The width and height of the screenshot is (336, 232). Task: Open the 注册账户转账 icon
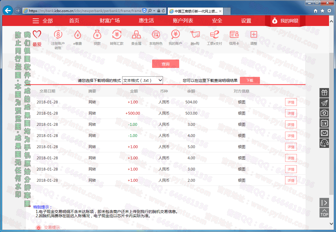click(58, 35)
